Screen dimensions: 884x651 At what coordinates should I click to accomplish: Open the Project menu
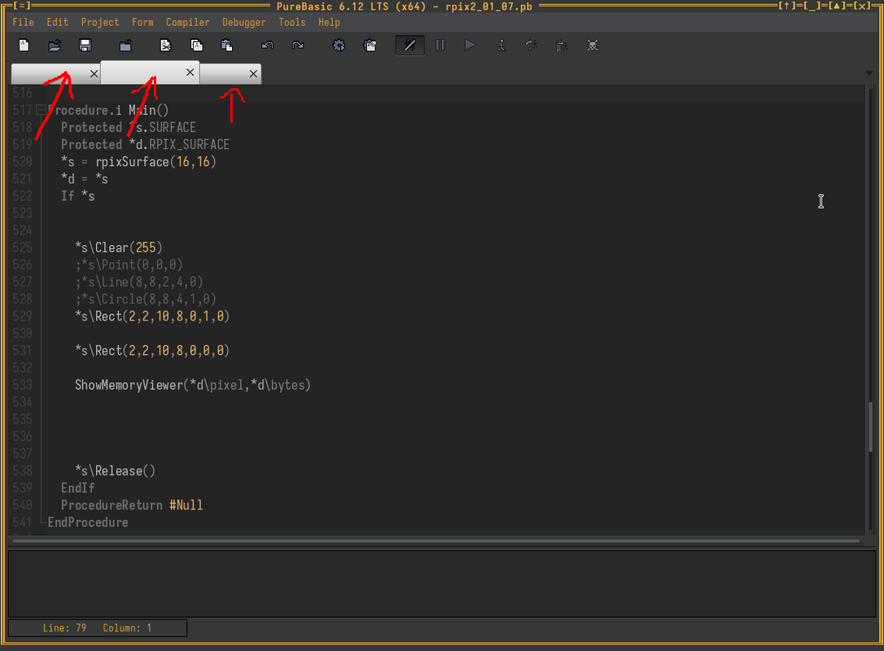tap(100, 23)
